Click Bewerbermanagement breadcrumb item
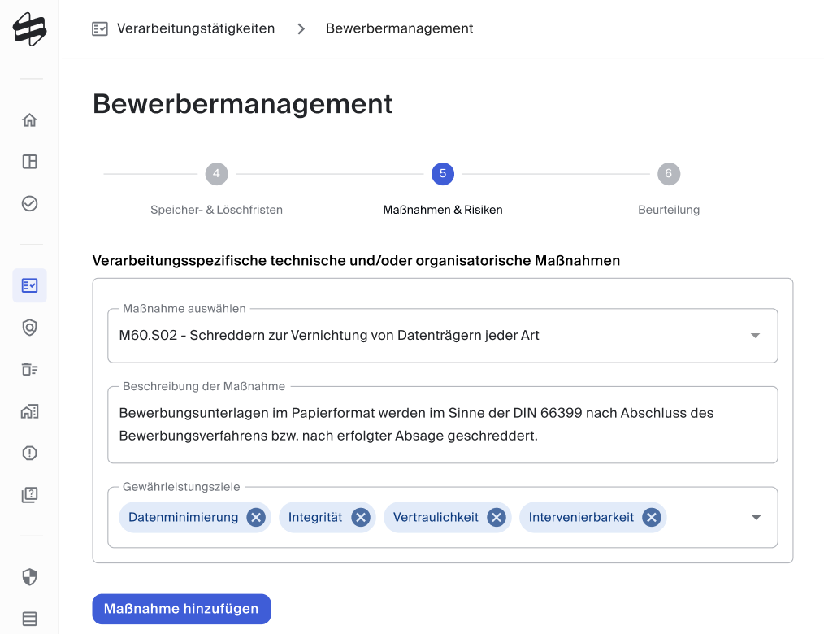The width and height of the screenshot is (824, 634). pos(399,28)
